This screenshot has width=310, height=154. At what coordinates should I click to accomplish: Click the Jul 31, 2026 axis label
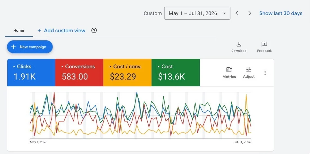(x=242, y=142)
